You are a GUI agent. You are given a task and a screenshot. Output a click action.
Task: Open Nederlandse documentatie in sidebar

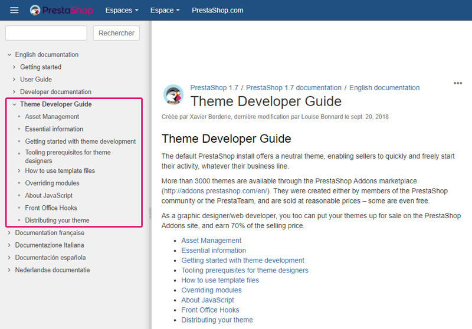[53, 270]
